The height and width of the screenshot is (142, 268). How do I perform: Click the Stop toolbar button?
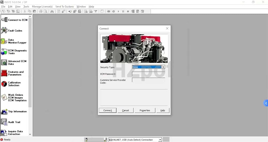(128, 12)
